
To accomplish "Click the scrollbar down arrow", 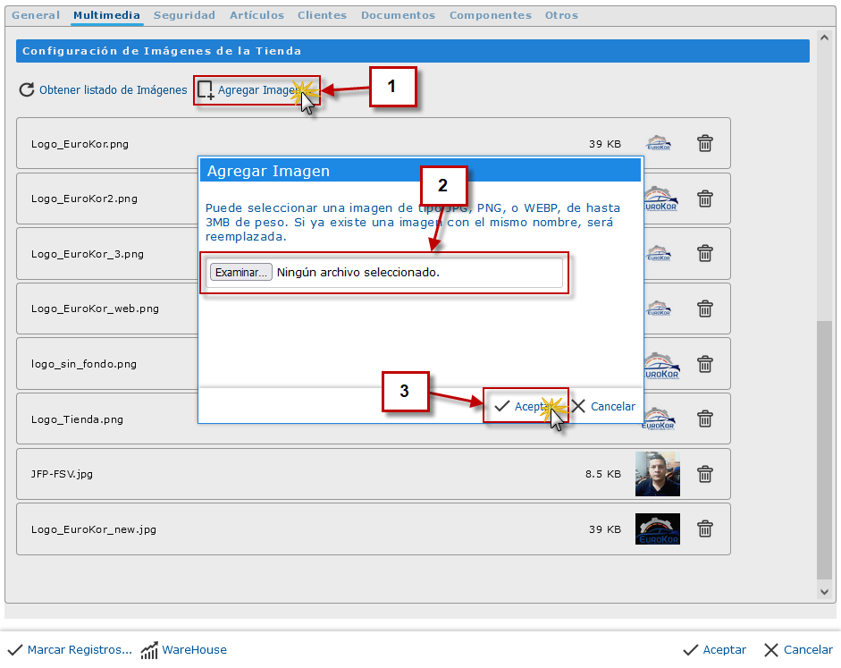I will [x=824, y=592].
